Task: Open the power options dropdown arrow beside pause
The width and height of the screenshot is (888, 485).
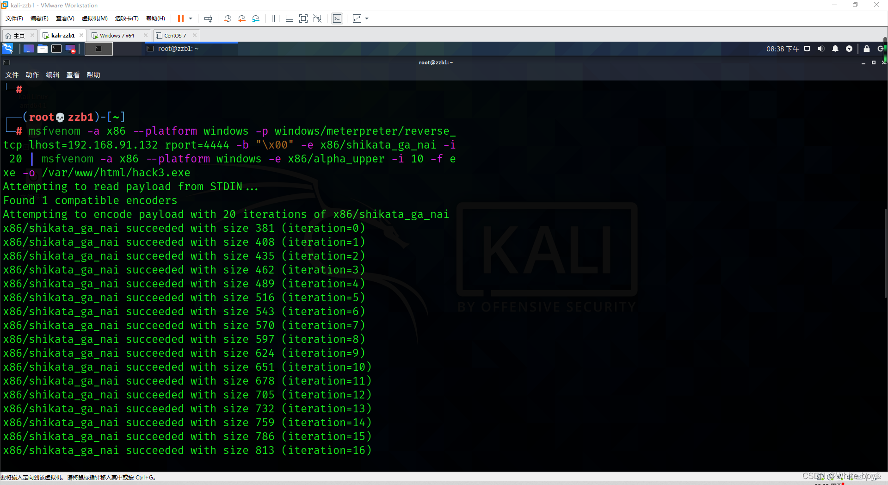Action: pos(191,19)
